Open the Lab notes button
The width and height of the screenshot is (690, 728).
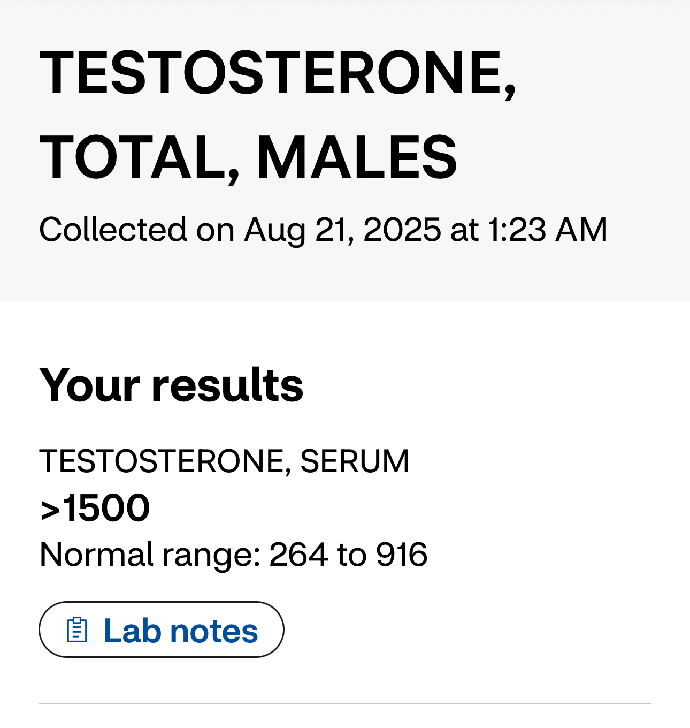(x=161, y=630)
